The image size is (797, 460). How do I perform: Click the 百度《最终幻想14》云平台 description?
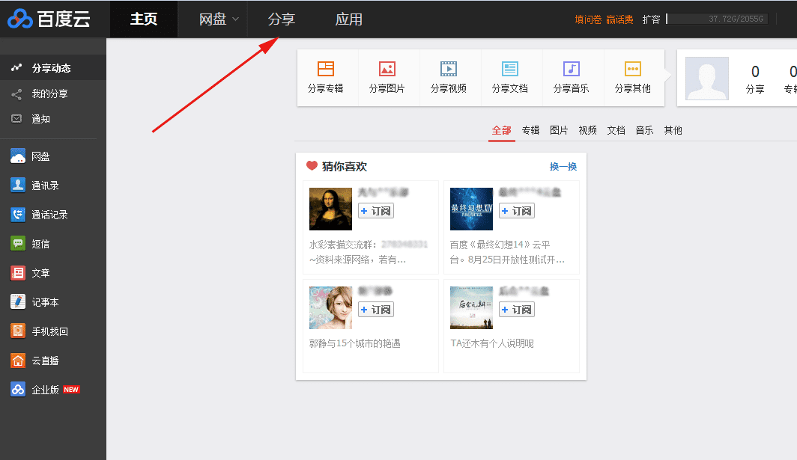point(507,252)
